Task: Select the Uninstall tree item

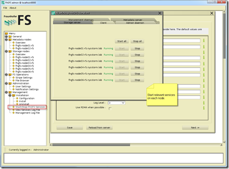Action: tap(24, 104)
